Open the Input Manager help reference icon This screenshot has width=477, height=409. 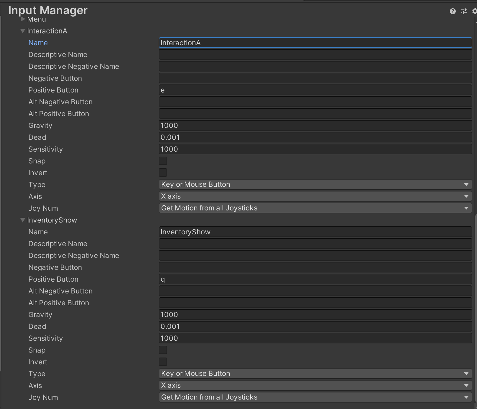[x=453, y=11]
